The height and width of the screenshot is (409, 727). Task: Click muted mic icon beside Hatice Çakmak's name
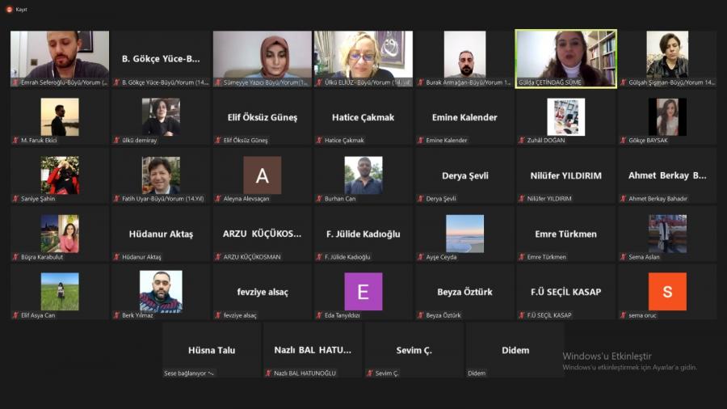point(319,141)
